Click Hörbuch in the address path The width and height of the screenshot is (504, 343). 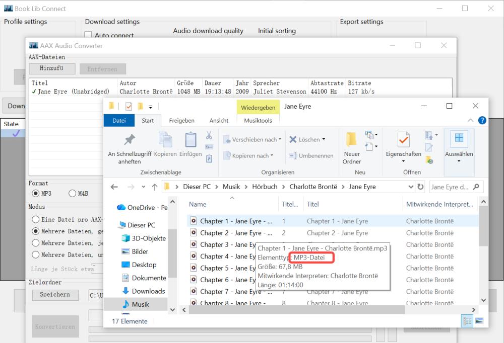[265, 187]
